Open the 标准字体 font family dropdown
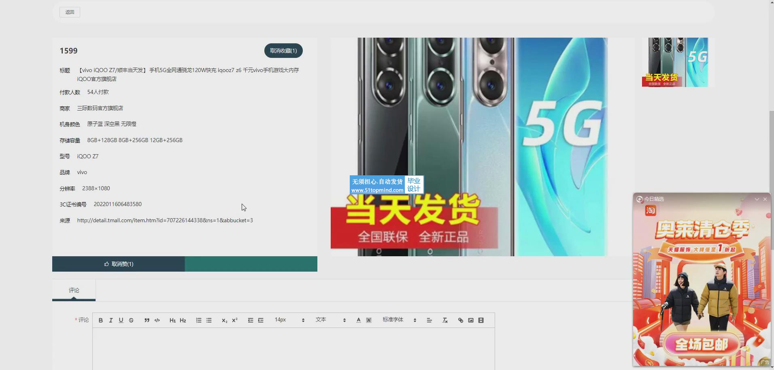The height and width of the screenshot is (370, 774). 400,320
